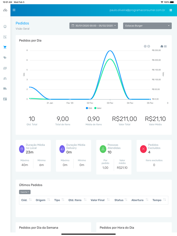The width and height of the screenshot is (177, 236).
Task: Open the cloud upload icon in sidebar
Action: [x=5, y=10]
